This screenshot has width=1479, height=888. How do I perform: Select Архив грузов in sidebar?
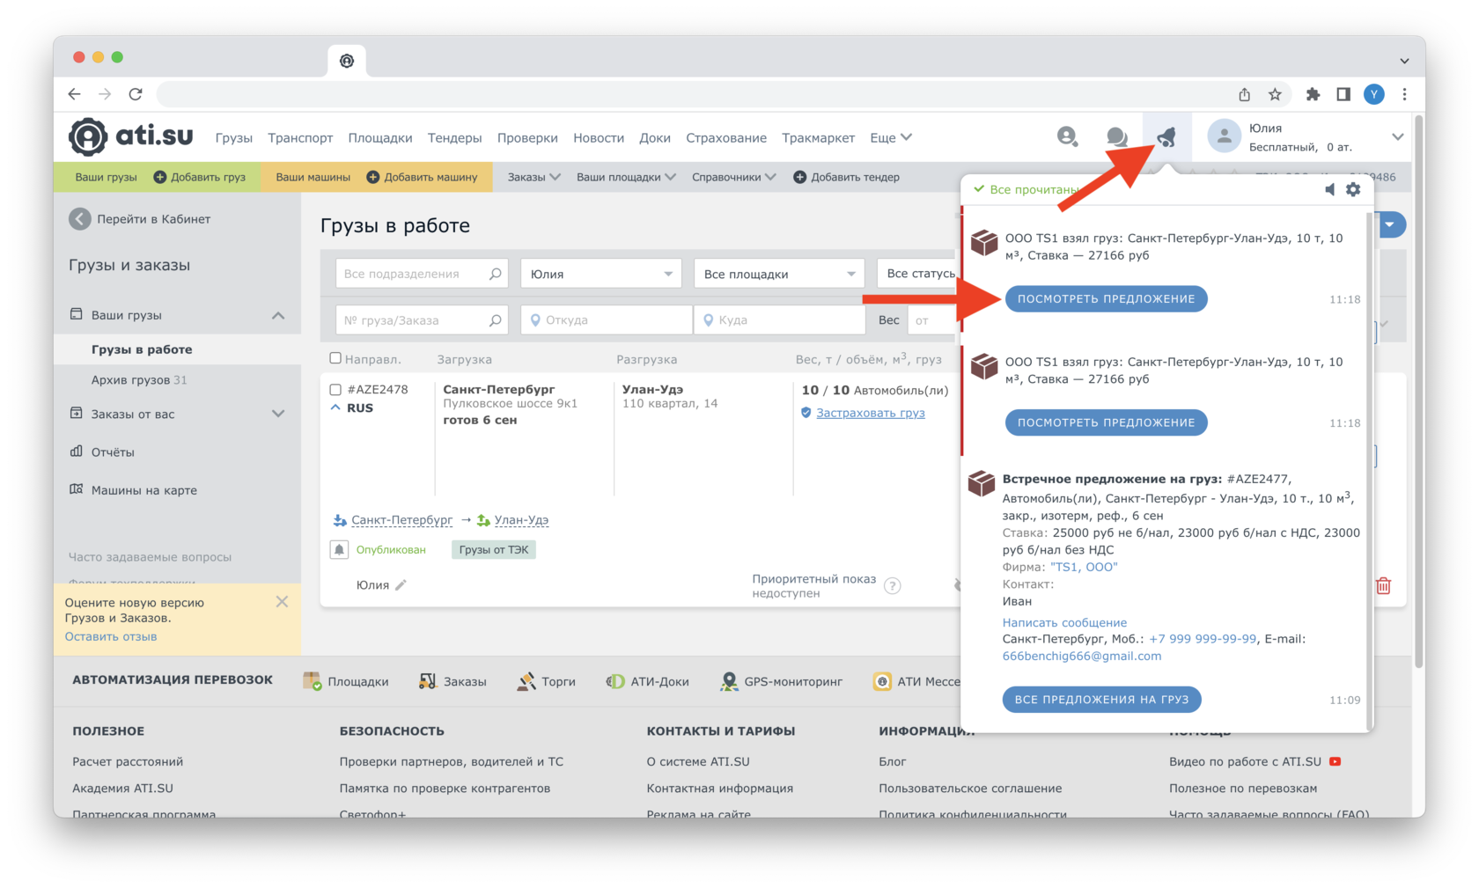(139, 380)
